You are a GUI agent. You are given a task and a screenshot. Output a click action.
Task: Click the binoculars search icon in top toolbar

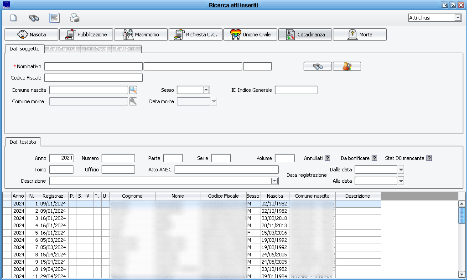(x=34, y=18)
